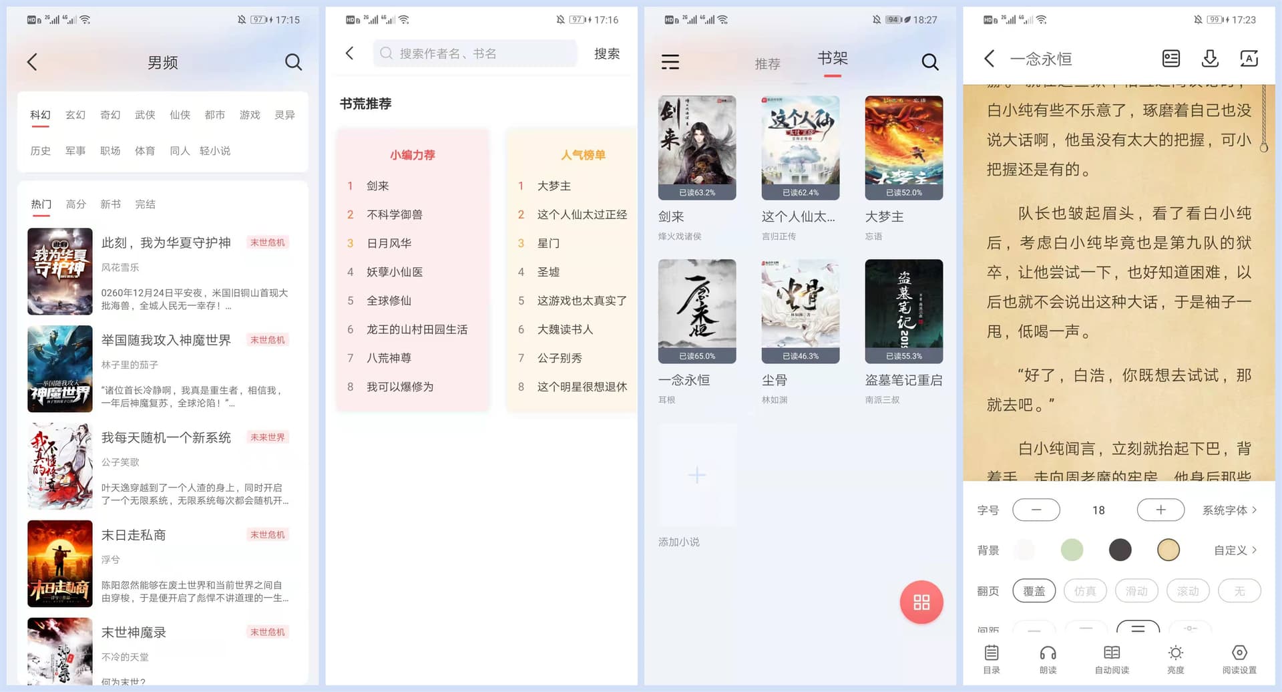The image size is (1282, 692).
Task: Increase font size with plus button
Action: point(1160,510)
